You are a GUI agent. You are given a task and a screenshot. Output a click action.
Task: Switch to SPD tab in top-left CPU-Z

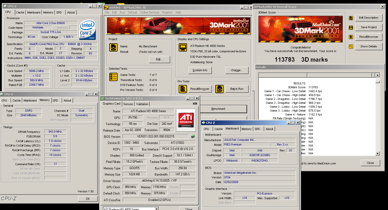click(59, 12)
